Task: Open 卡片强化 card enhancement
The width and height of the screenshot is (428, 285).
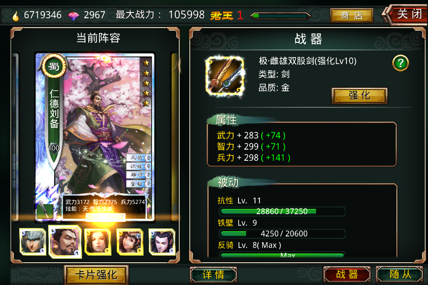Action: (x=96, y=275)
